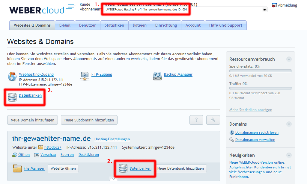Viewport: 307px width, 184px height.
Task: Click the httpdocs folder icon
Action: [x=41, y=147]
